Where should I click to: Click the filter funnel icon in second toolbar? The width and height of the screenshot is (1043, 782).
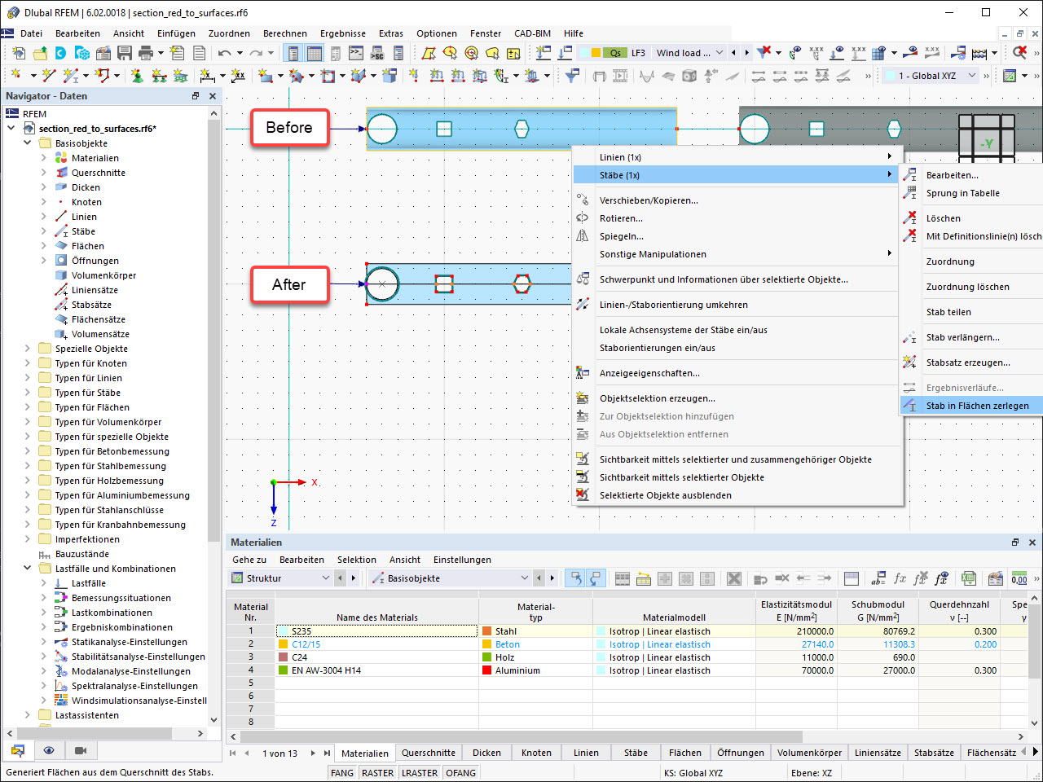[573, 76]
